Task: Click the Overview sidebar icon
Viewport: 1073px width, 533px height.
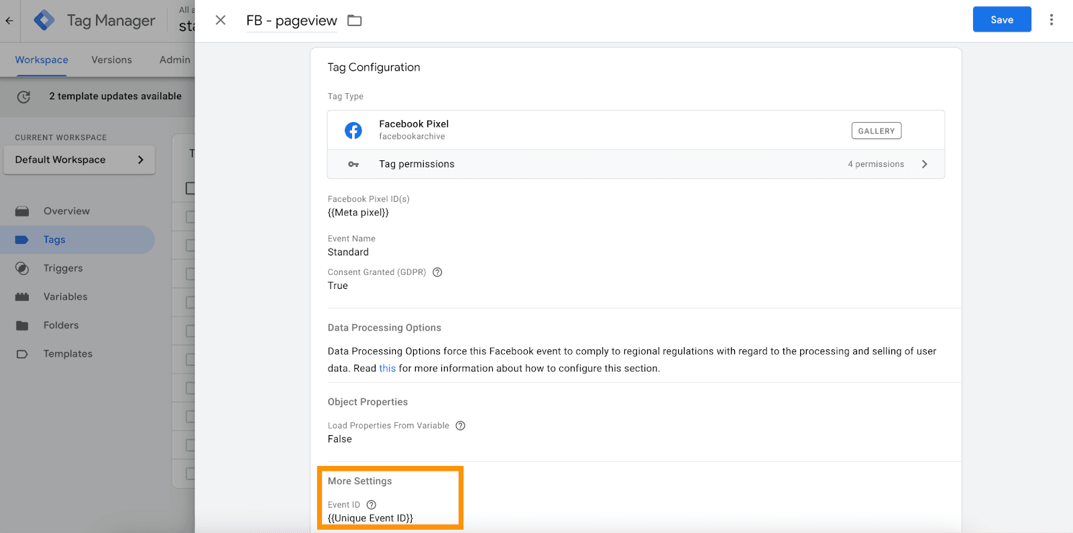Action: coord(22,211)
